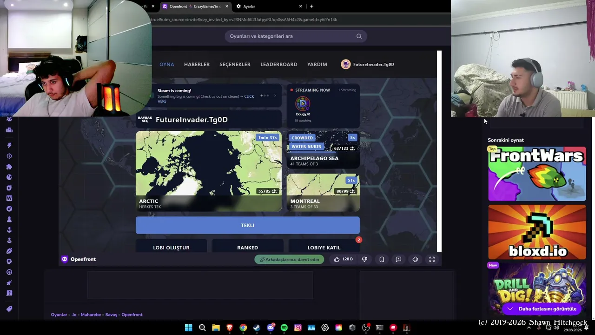Expand Daha fazlasını görüntüle list

[542, 309]
